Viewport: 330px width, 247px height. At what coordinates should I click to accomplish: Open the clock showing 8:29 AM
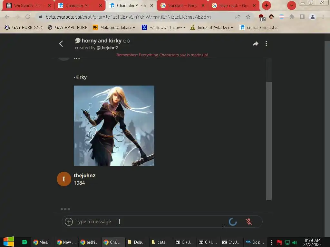coord(313,242)
